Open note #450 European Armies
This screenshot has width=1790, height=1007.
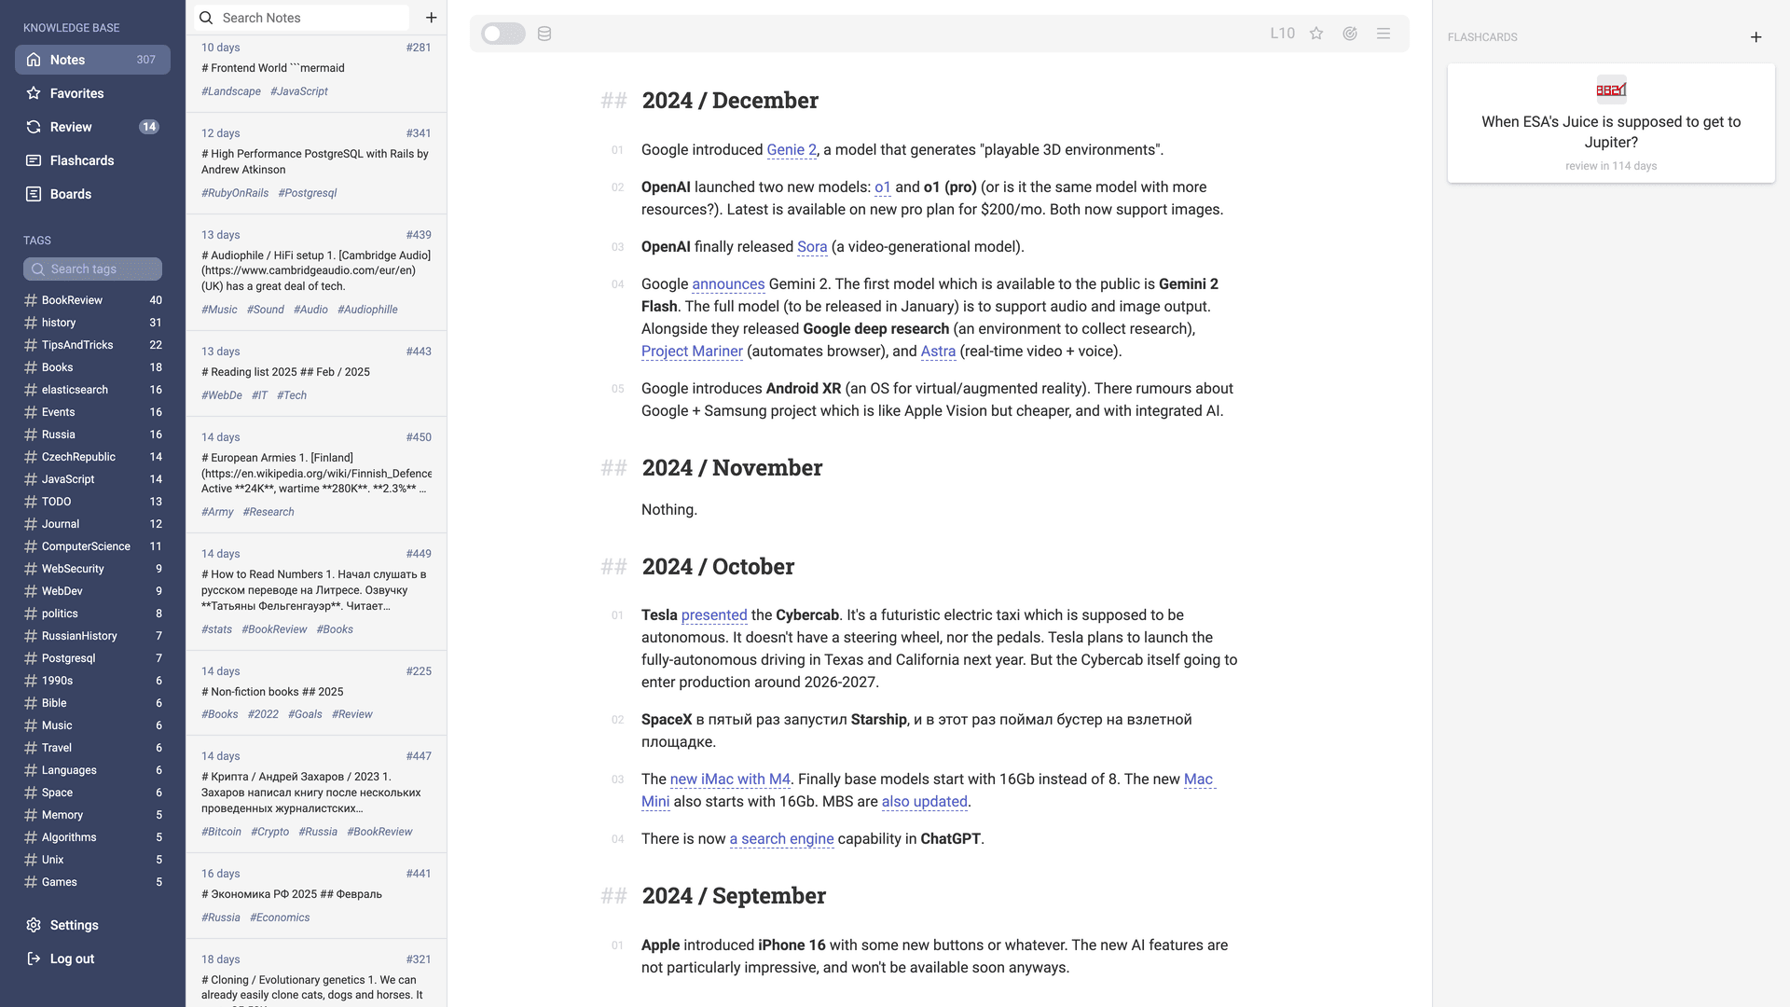(316, 475)
